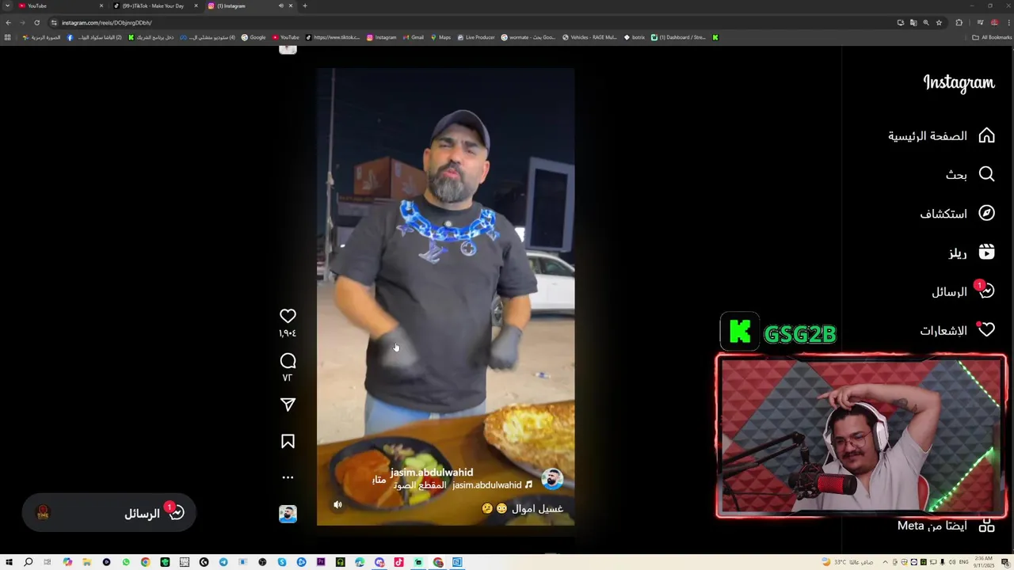
Task: Unmute the reel with the speaker icon
Action: coord(337,504)
